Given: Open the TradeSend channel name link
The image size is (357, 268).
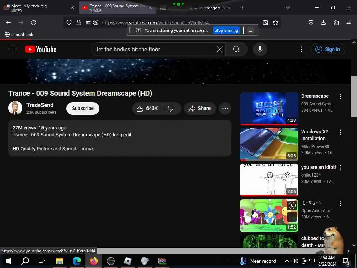Looking at the screenshot, I should point(40,105).
